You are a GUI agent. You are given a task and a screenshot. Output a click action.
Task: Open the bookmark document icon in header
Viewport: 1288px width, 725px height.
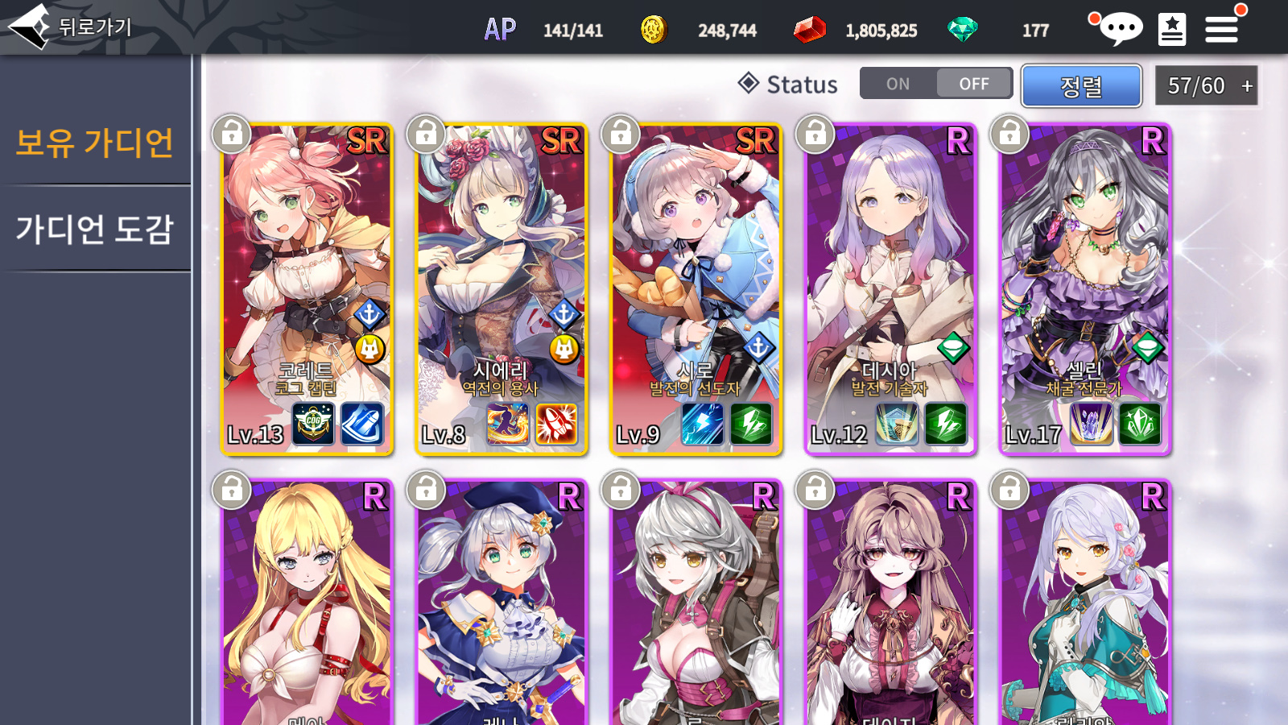tap(1172, 30)
